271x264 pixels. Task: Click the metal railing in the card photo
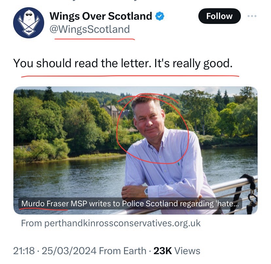(x=232, y=185)
